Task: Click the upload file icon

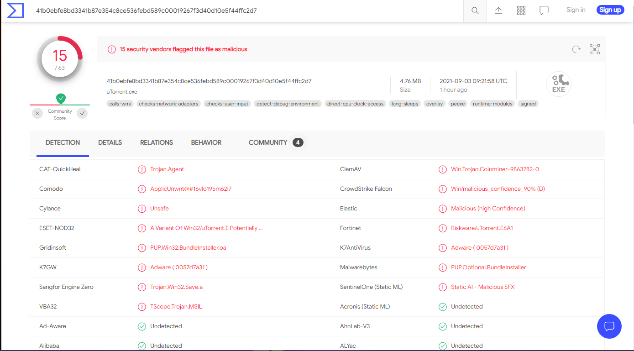Action: [498, 10]
